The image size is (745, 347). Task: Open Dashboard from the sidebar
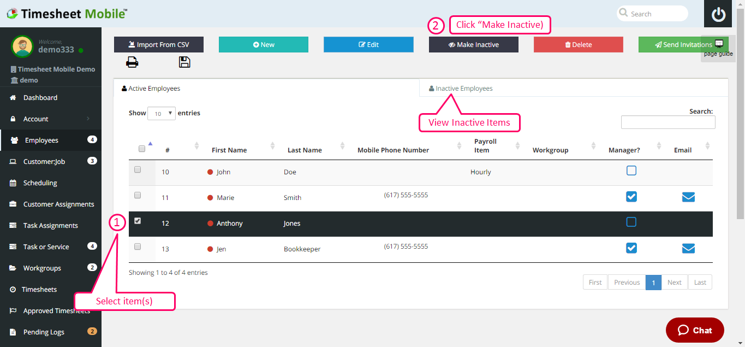(x=40, y=98)
